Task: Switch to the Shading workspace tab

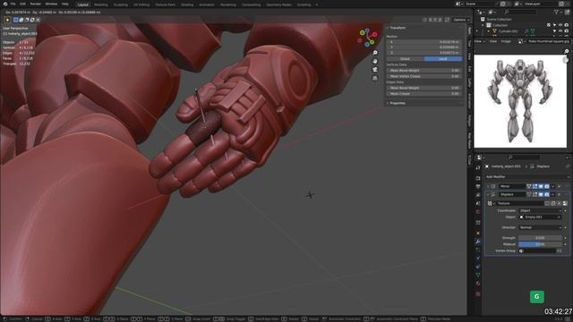Action: click(187, 4)
